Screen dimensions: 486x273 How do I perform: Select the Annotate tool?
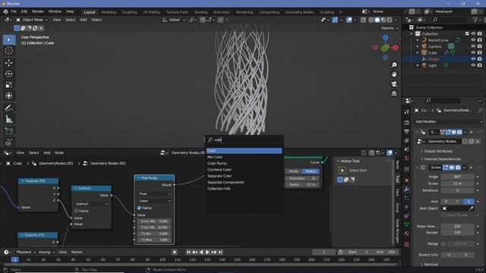coord(9,108)
